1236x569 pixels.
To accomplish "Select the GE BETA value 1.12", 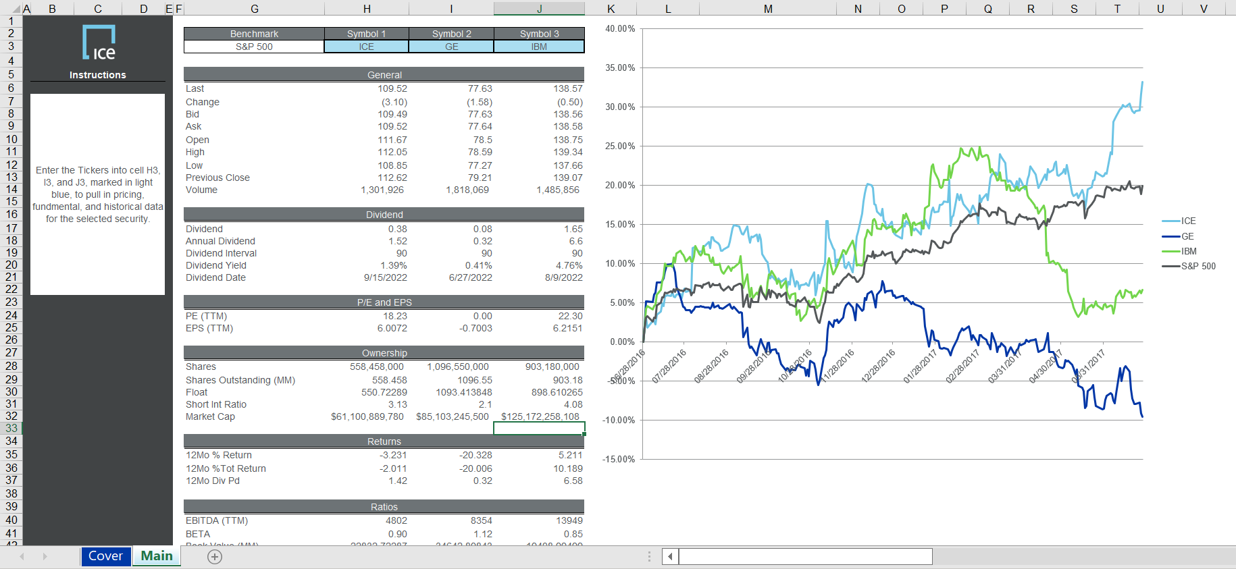I will pyautogui.click(x=483, y=534).
